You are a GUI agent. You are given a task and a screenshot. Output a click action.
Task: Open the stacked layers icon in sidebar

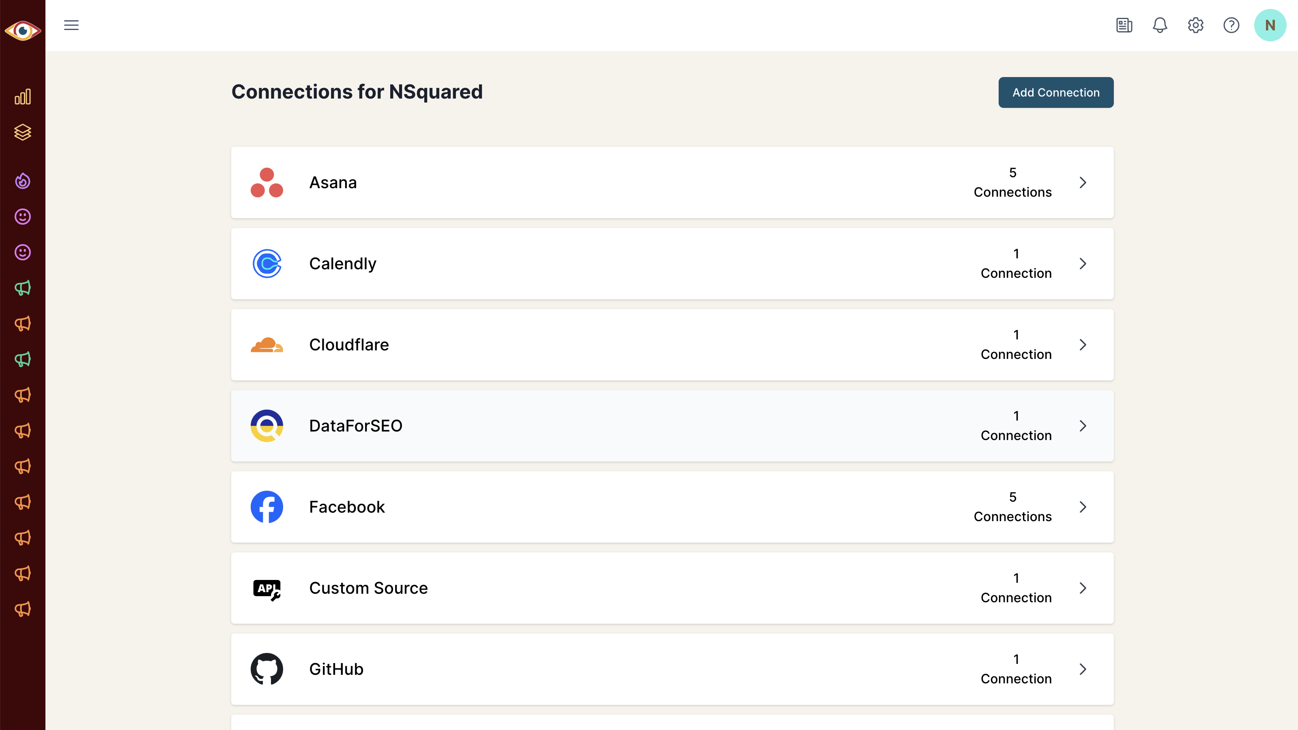(23, 133)
